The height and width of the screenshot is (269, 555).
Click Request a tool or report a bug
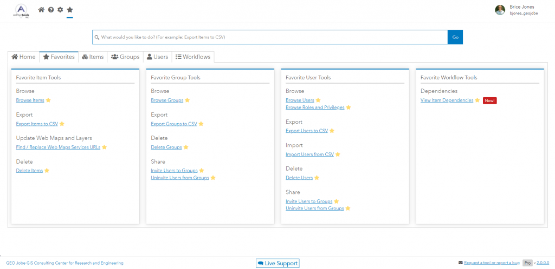tap(492, 263)
